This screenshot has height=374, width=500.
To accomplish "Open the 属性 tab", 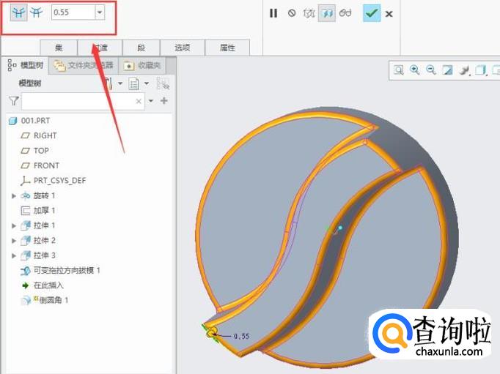I will (227, 48).
